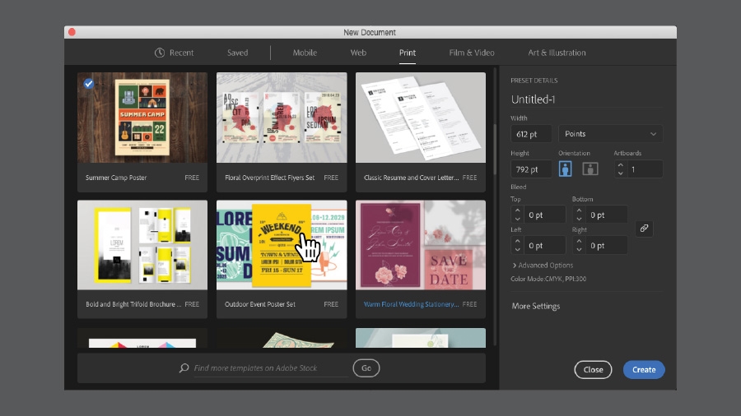Screen dimensions: 741x416
Task: Decrease Right bleed value
Action: coord(579,249)
